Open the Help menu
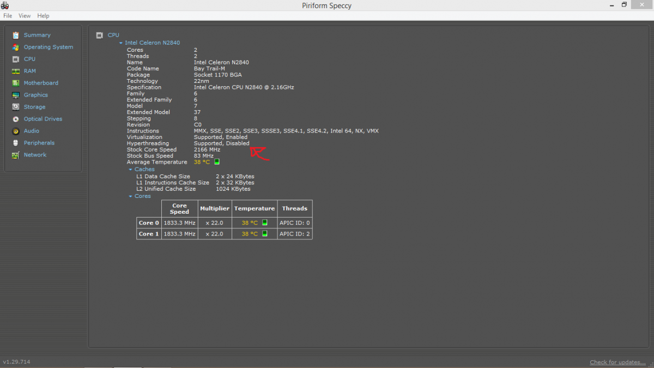The height and width of the screenshot is (368, 654). 43,16
